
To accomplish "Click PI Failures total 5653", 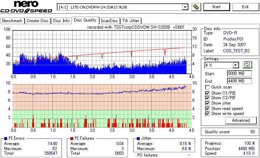I will 119,153.
